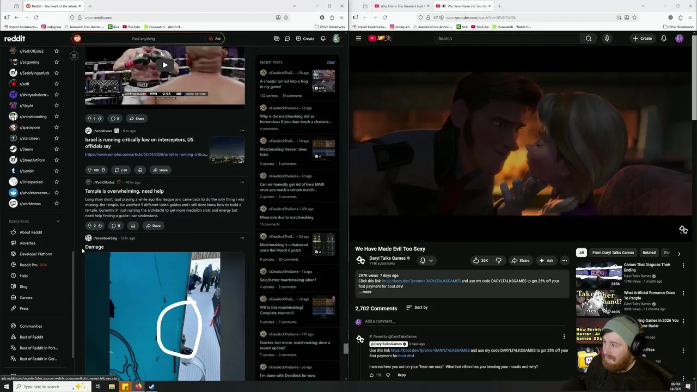Open options for Games That Disguise Their Ending
This screenshot has height=392, width=697.
[x=683, y=265]
